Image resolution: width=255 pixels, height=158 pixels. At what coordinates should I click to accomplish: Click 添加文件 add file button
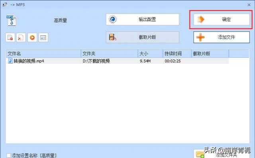tap(222, 37)
